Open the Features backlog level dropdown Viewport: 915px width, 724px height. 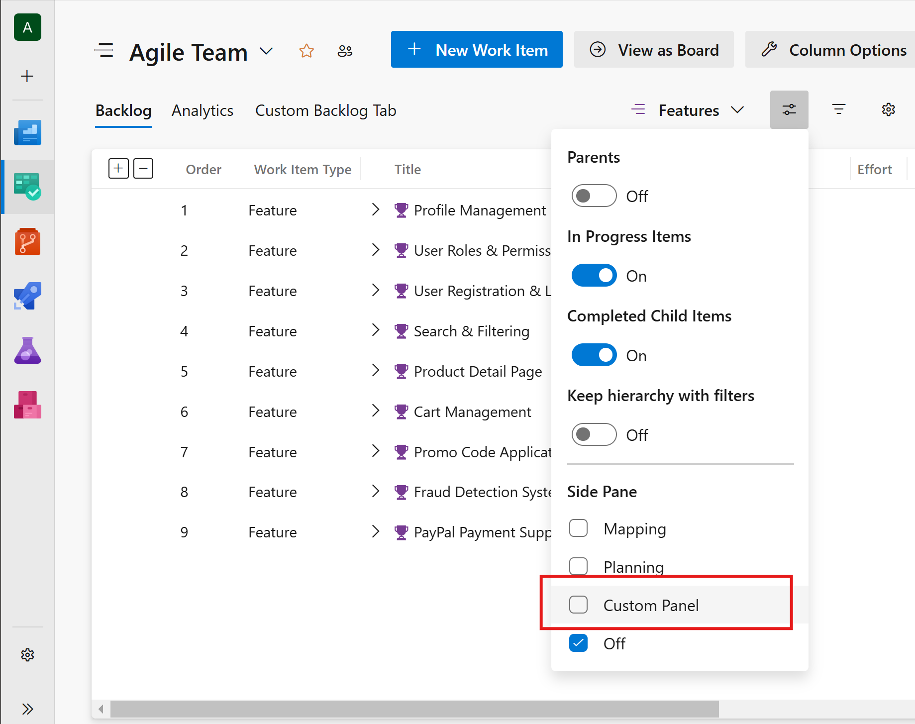(x=738, y=110)
